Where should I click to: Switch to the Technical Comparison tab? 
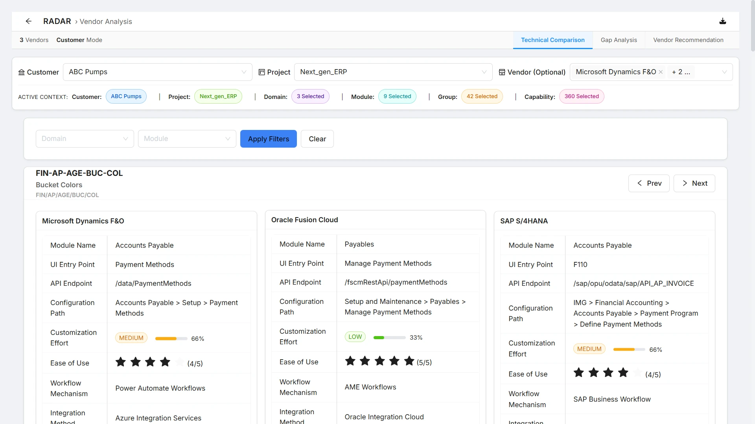[552, 40]
